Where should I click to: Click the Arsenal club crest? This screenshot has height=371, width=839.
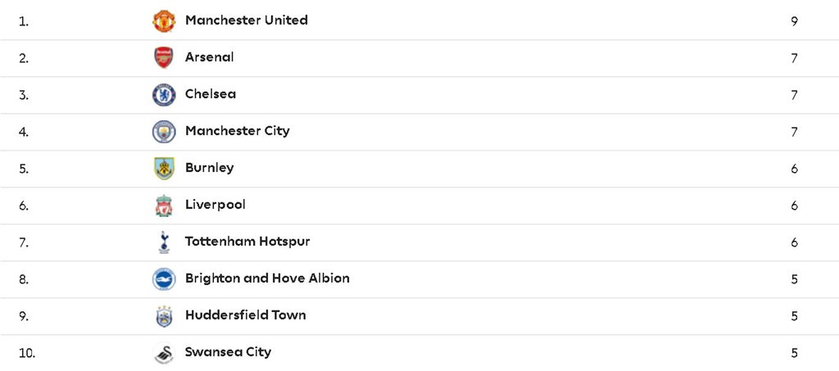coord(164,57)
